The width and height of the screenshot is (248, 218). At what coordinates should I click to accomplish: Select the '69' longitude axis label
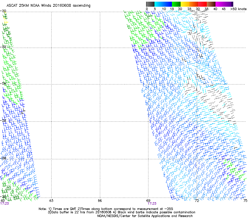148,201
